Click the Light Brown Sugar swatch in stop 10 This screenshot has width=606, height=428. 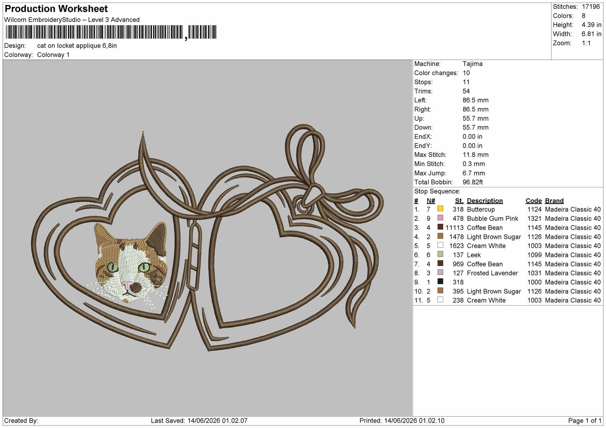440,291
